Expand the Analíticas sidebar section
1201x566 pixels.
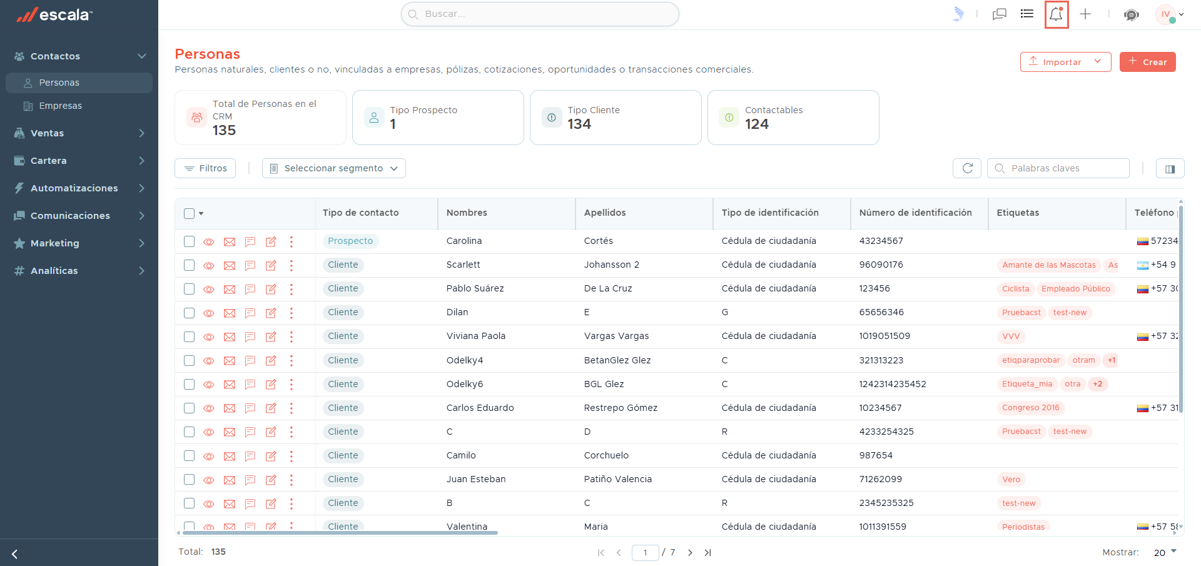tap(79, 271)
